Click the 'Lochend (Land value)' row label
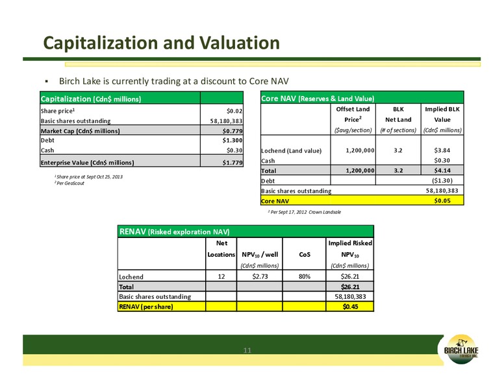504x389 pixels. (291, 150)
